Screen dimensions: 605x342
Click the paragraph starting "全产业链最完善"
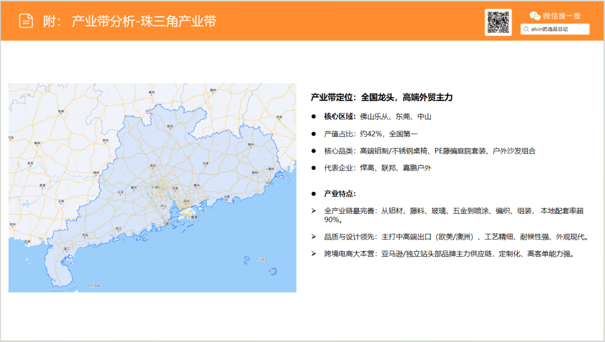click(x=454, y=215)
